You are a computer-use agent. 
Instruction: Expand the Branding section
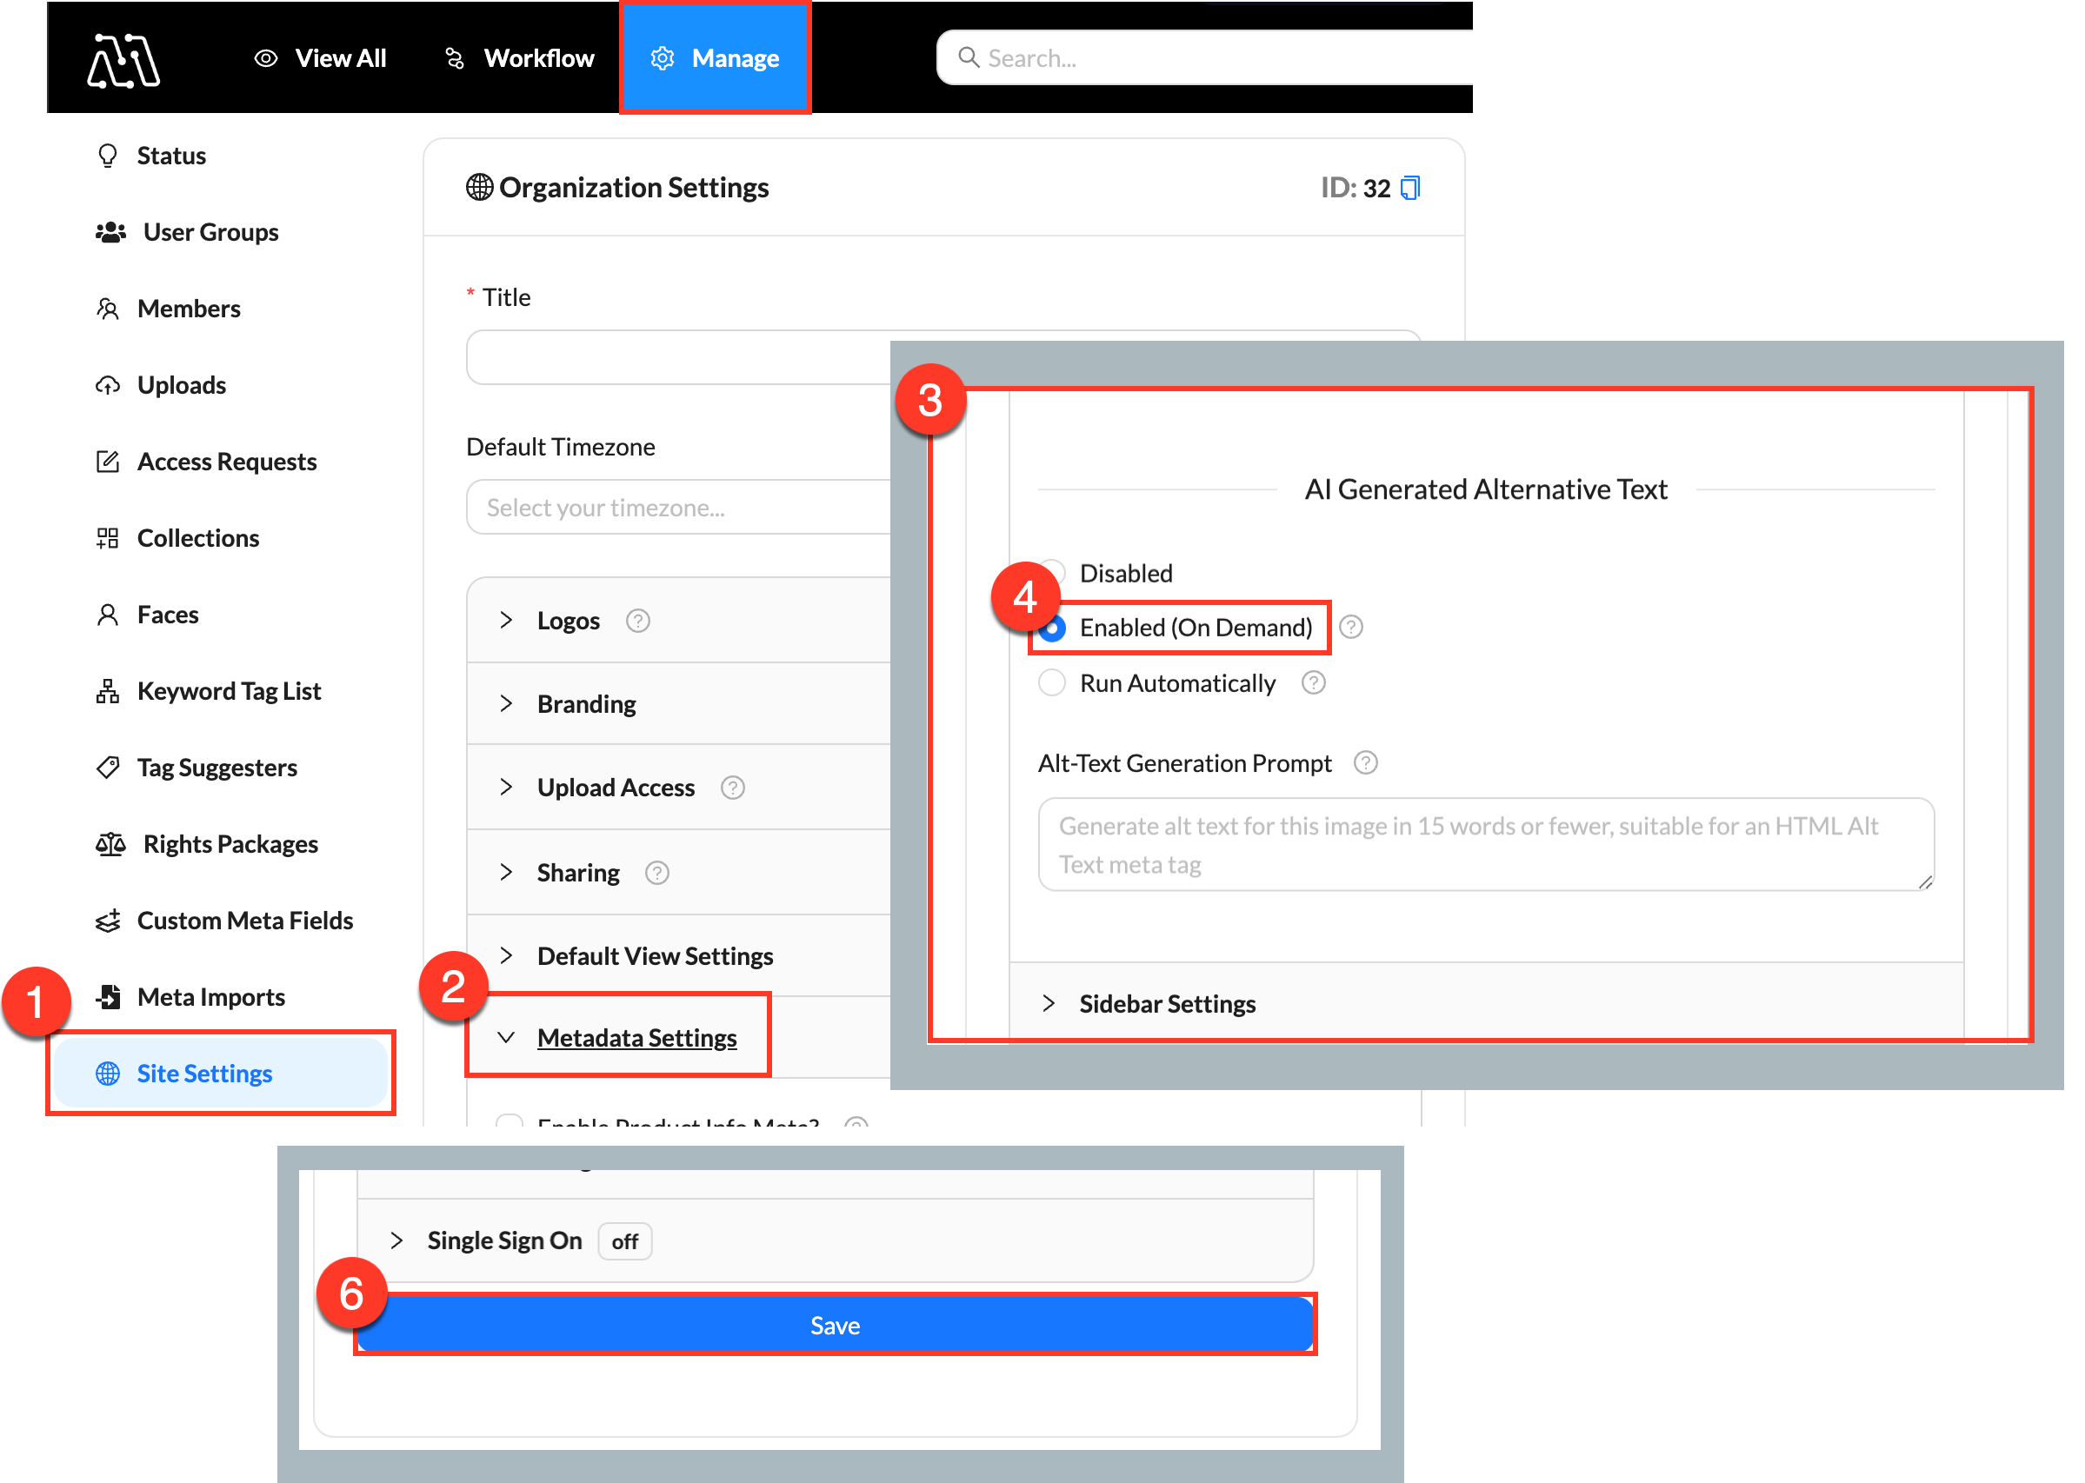[586, 704]
